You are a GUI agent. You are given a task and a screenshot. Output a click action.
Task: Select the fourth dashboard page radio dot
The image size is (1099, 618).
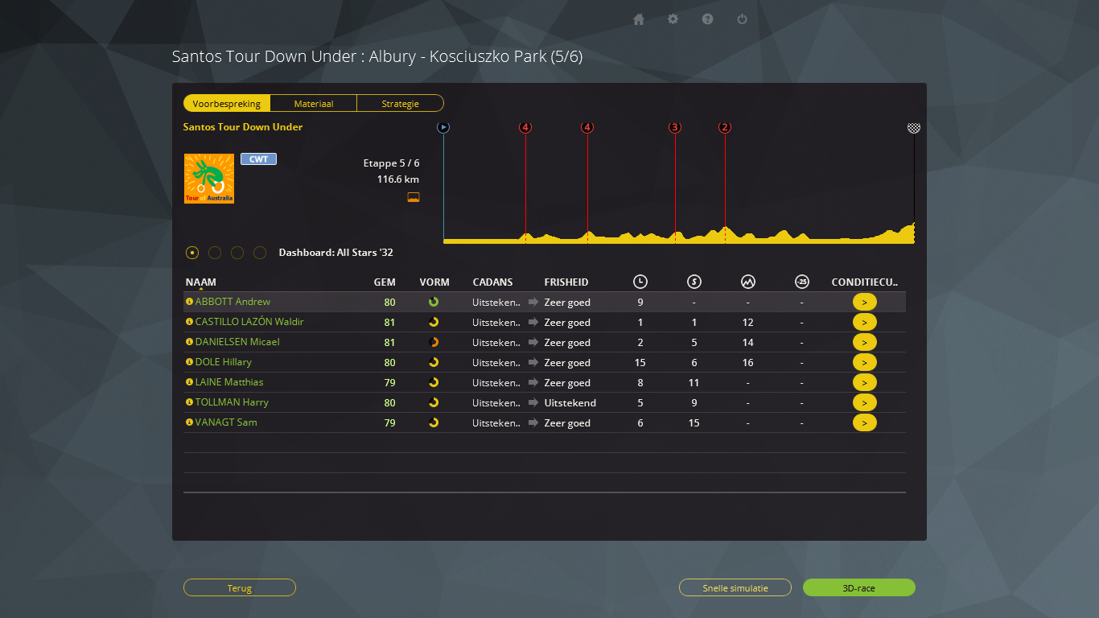(x=260, y=253)
